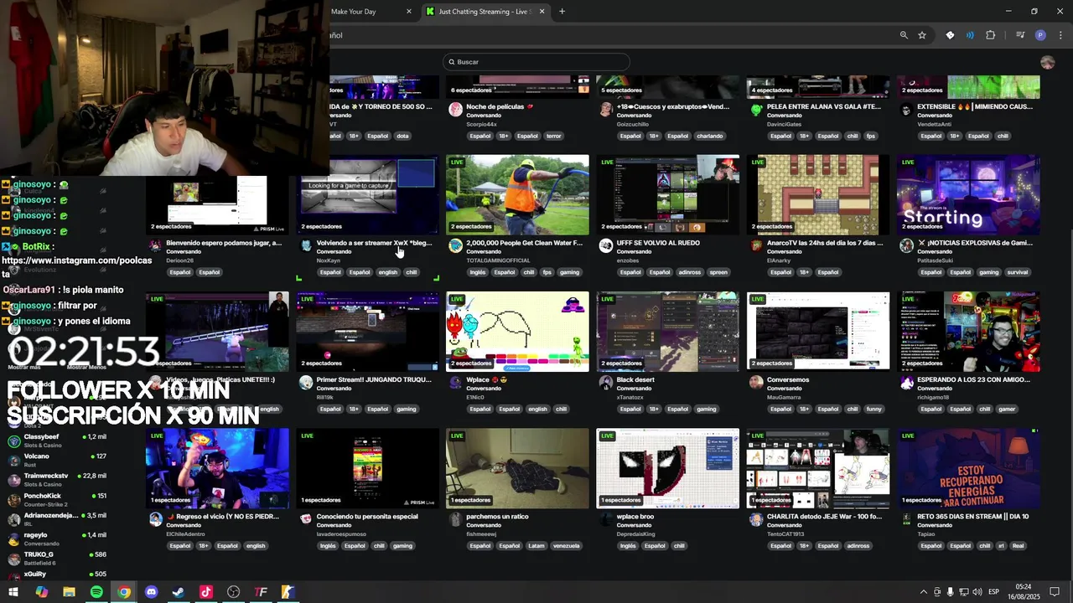Open Spotify from the taskbar
Screen dimensions: 1073x603
click(x=96, y=592)
